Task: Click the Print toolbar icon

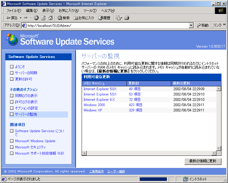Action: (127, 18)
